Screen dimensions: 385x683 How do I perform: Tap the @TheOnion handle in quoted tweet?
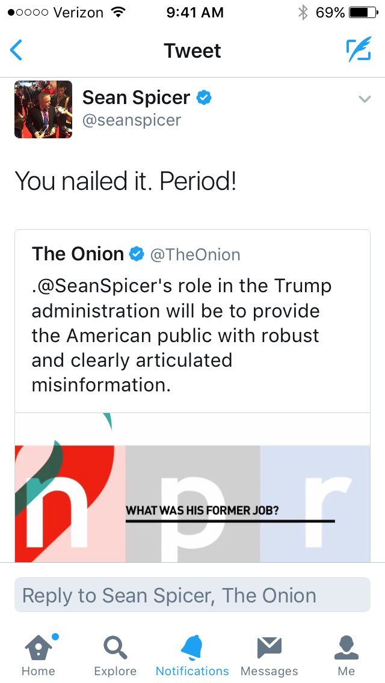click(x=195, y=254)
